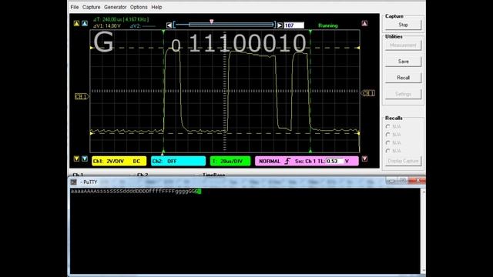Click the Measurement utilities button
Viewport: 493px width, 277px height.
[403, 45]
